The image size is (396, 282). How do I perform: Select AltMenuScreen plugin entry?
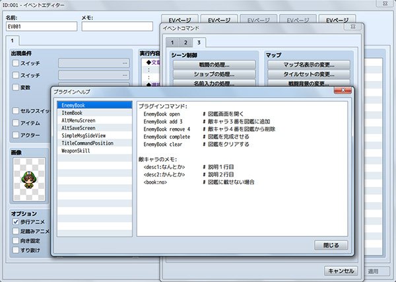click(94, 120)
